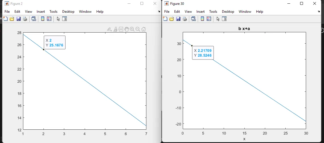Insert Colorbar using Figure 30 toolbar icon

pos(202,19)
